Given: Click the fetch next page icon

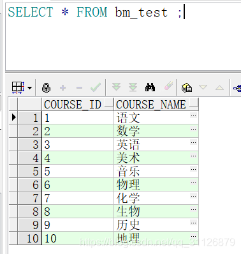Looking at the screenshot, I should (116, 87).
